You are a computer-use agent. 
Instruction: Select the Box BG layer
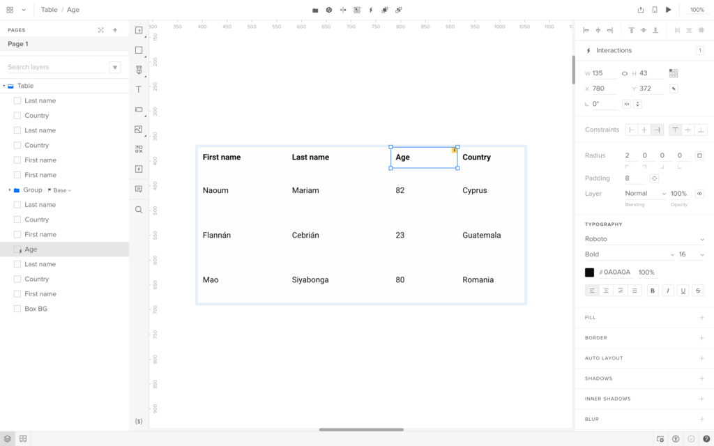36,309
